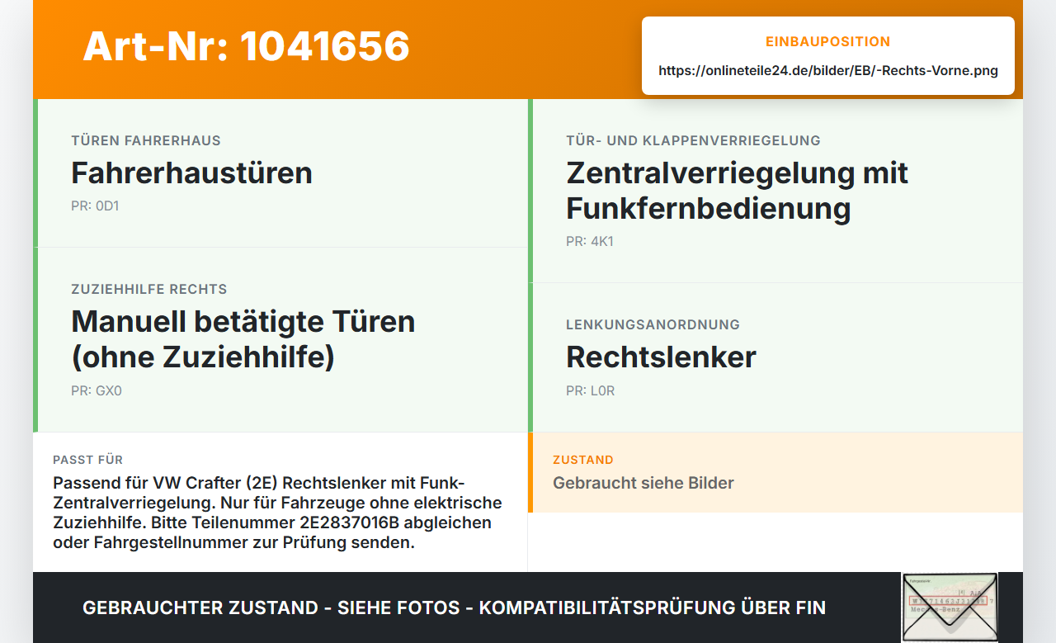1056x643 pixels.
Task: Open the Rechts-Vorne.png image URL
Action: point(828,70)
